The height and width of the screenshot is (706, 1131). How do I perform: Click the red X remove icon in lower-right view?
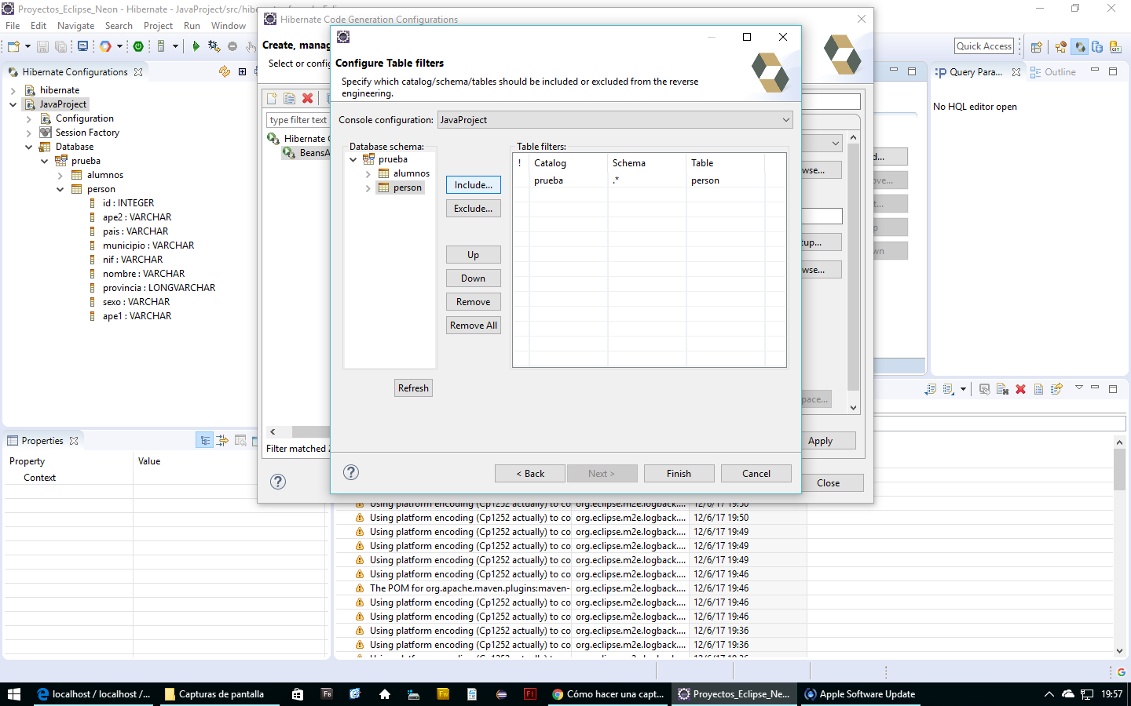tap(1020, 389)
